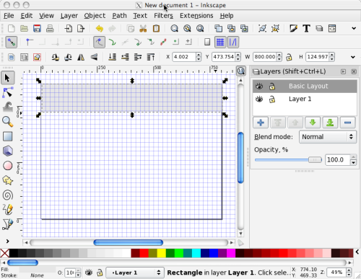Add a new layer plus button
Screen dimensions: 361x279
261,123
